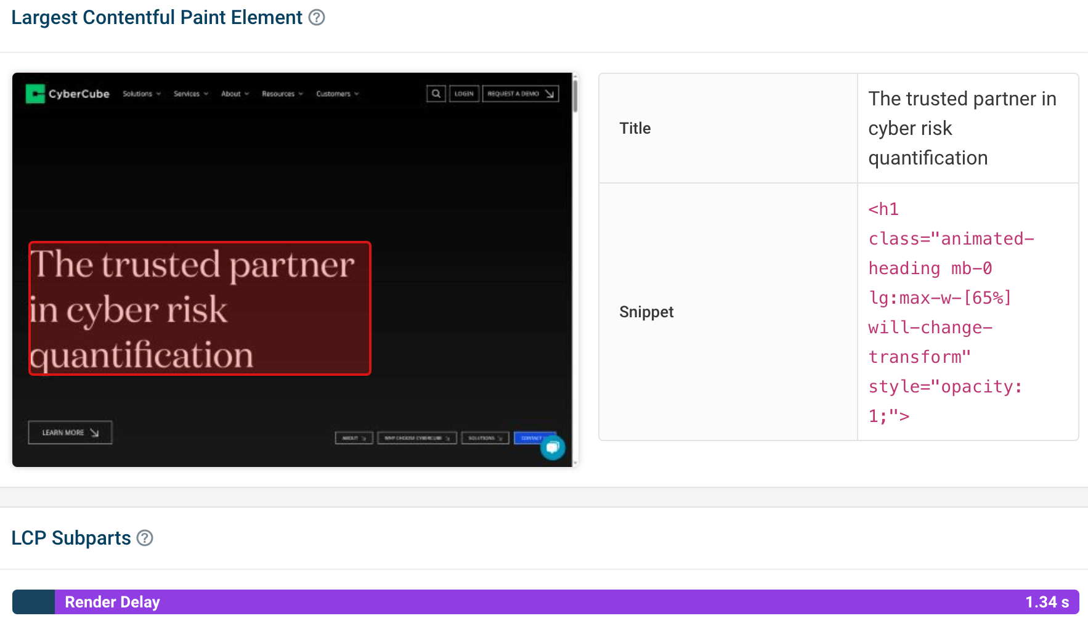The image size is (1088, 621).
Task: Expand the Services dropdown in preview navigation
Action: [191, 94]
